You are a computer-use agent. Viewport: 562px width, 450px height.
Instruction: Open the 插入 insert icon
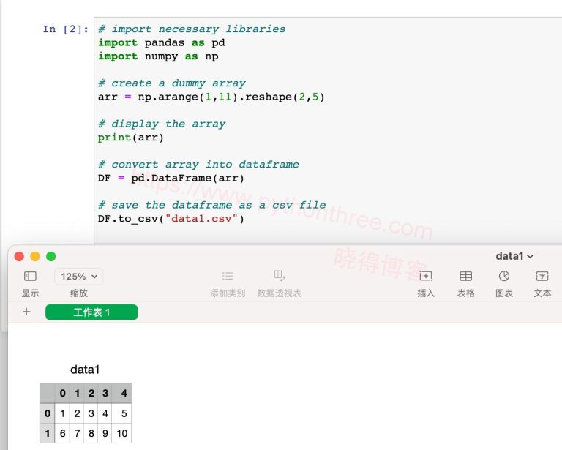pos(426,277)
